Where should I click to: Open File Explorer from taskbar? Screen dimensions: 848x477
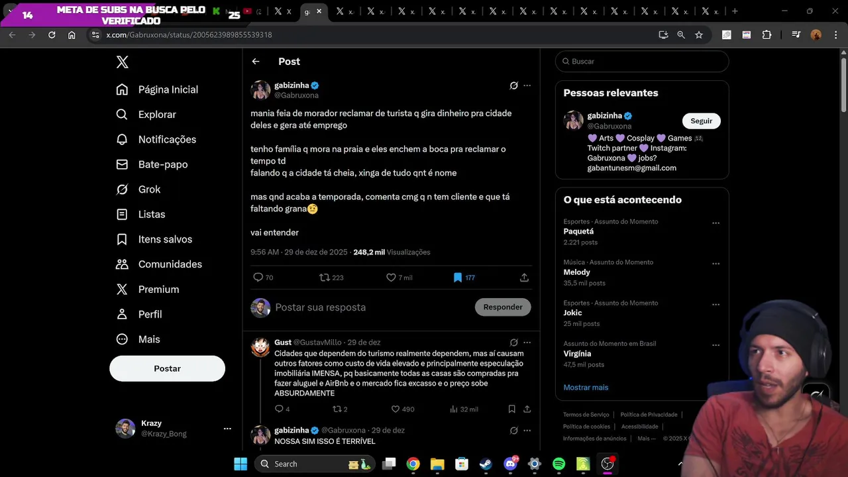pos(437,464)
